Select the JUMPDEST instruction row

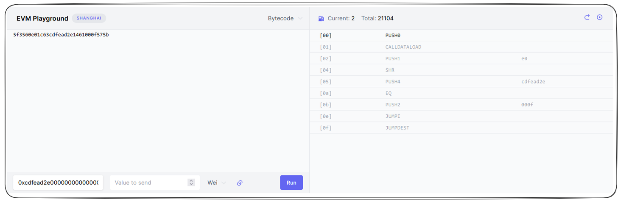pyautogui.click(x=461, y=127)
